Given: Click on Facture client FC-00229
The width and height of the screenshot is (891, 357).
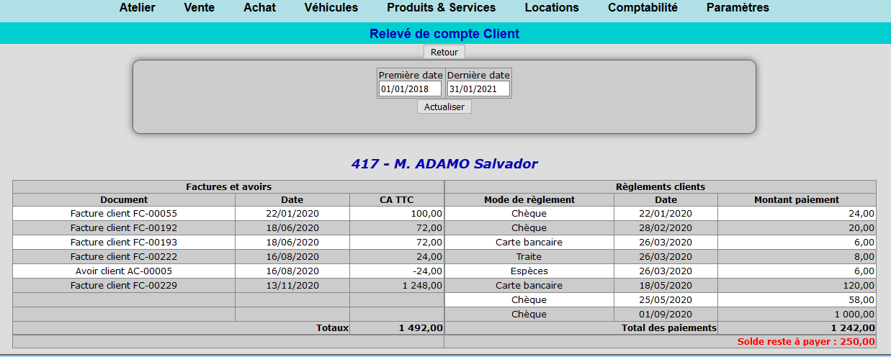Looking at the screenshot, I should 124,286.
